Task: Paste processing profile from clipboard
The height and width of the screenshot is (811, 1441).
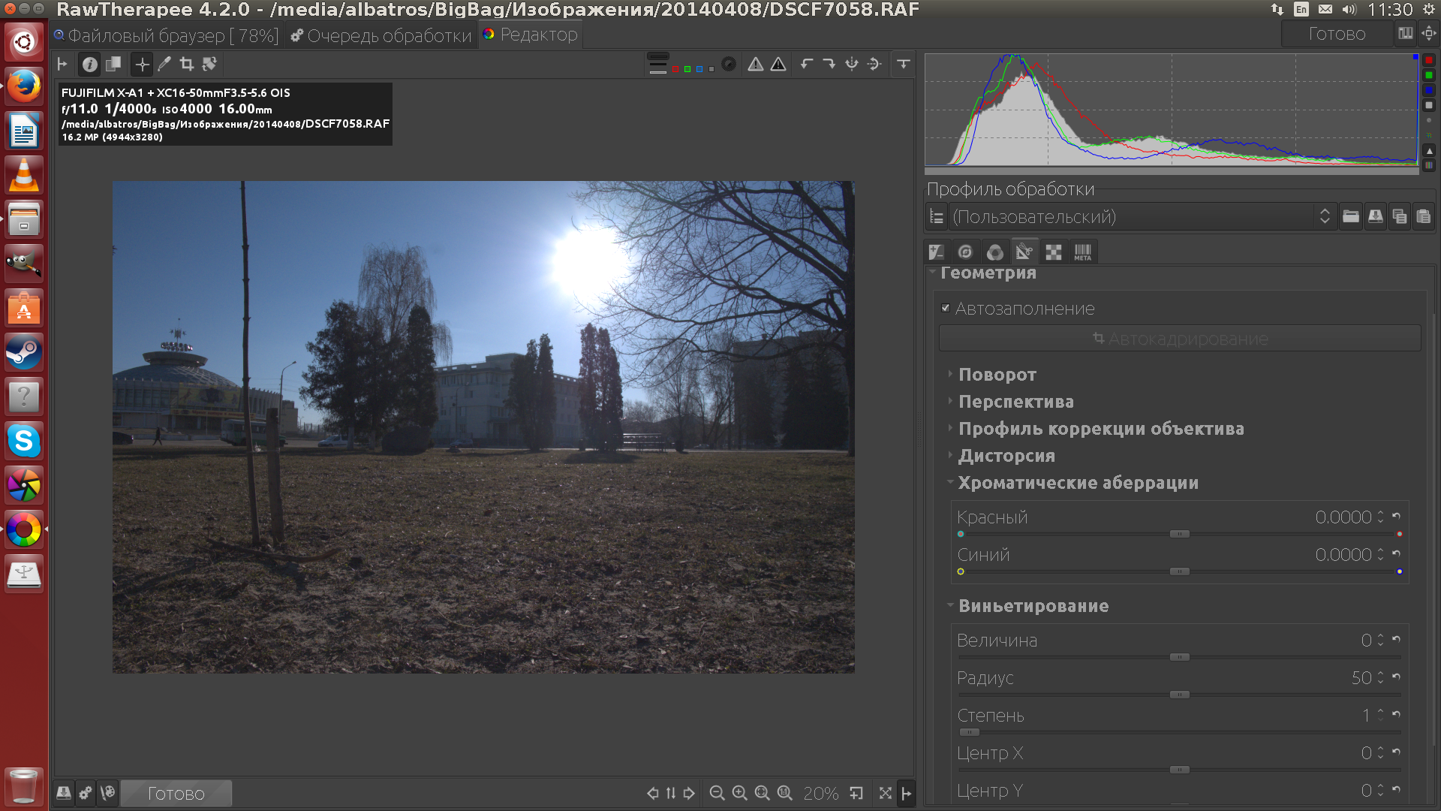Action: point(1423,217)
